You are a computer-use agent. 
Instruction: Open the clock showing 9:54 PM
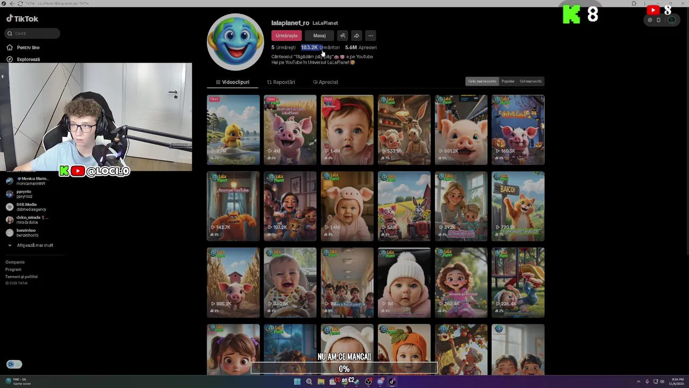tap(677, 382)
